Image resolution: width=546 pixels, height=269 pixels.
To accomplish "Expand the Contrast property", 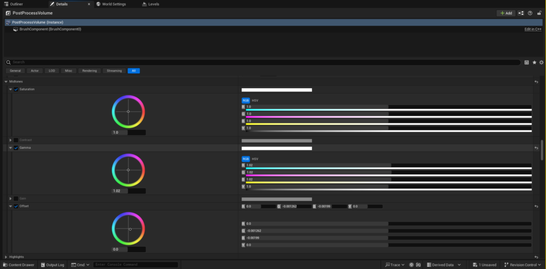I will click(x=11, y=140).
